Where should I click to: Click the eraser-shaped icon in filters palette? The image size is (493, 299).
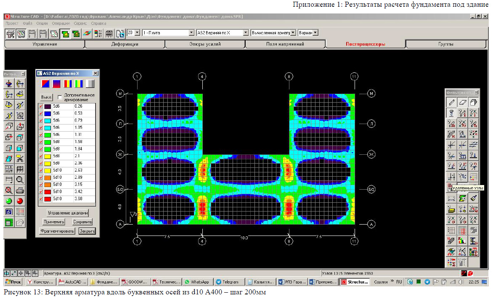coord(462,102)
